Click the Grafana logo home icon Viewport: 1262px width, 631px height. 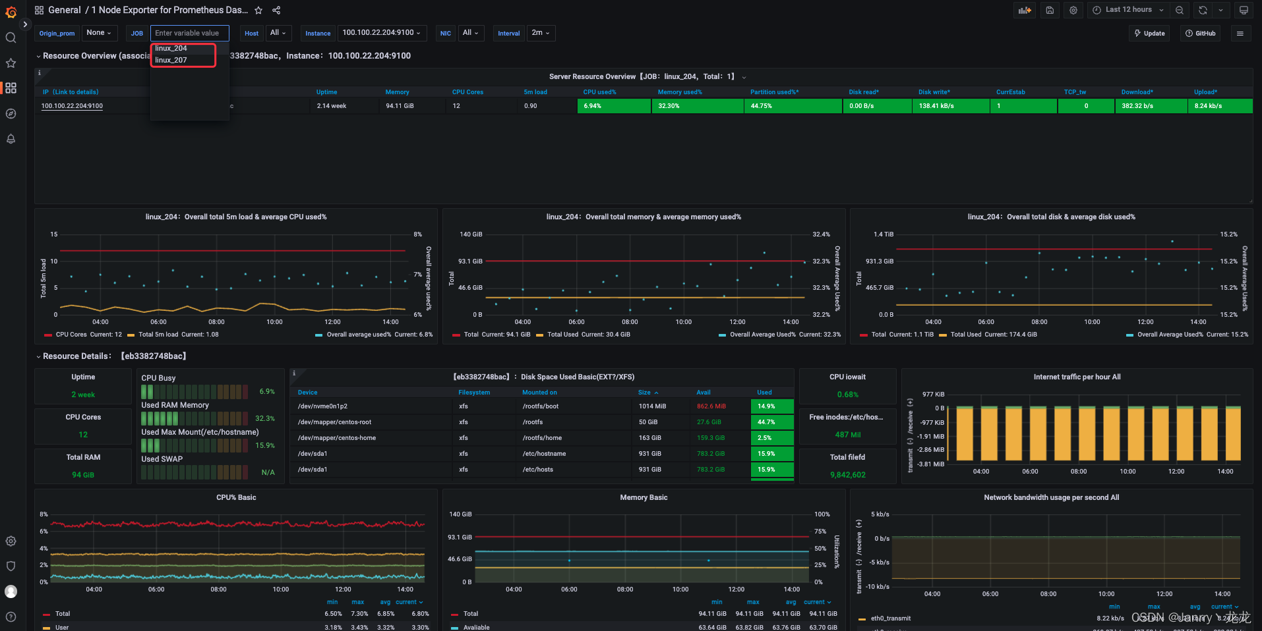11,11
